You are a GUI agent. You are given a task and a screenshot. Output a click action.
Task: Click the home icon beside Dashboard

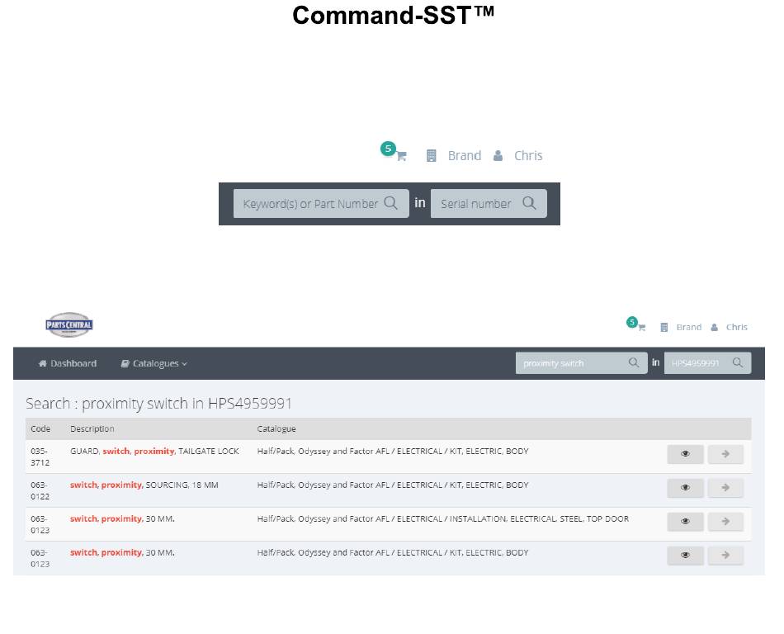point(42,363)
